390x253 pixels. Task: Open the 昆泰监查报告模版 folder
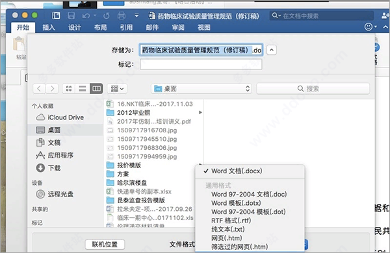pyautogui.click(x=136, y=200)
